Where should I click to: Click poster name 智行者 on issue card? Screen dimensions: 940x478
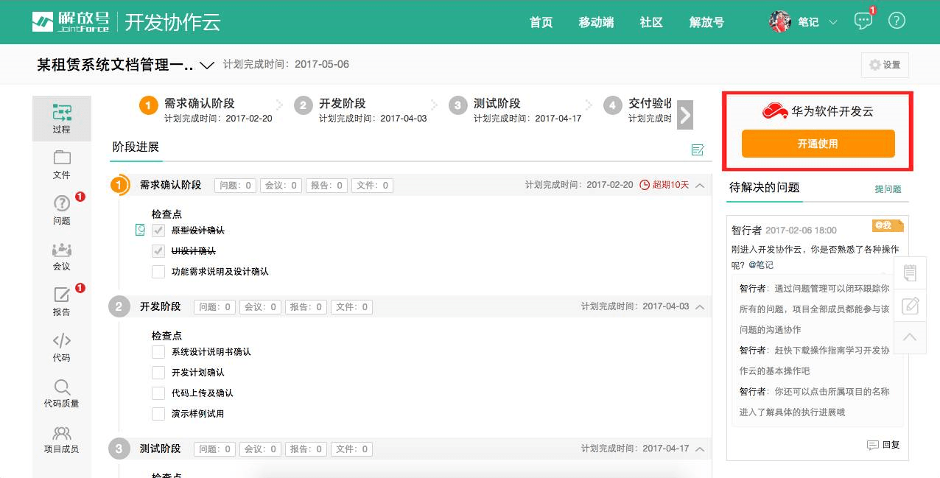[x=746, y=231]
